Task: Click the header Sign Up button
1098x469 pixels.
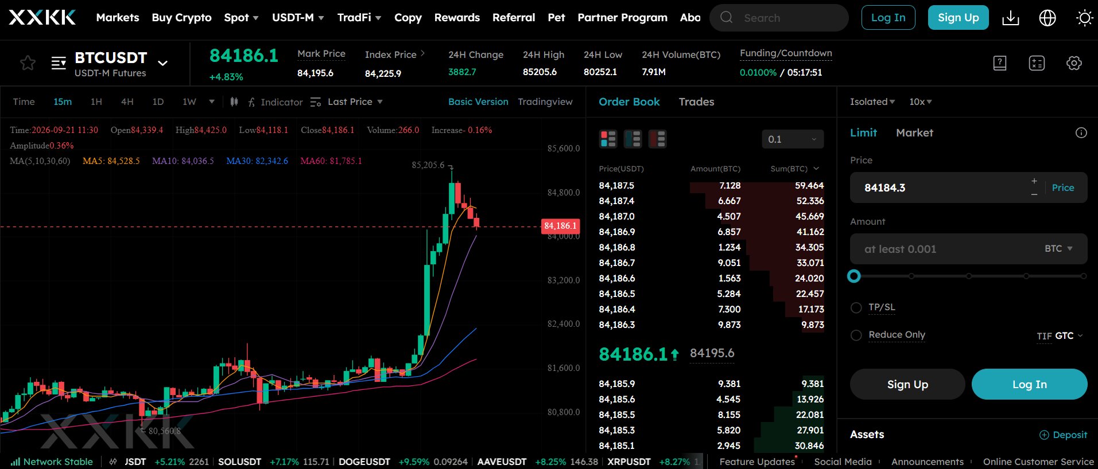Action: pyautogui.click(x=958, y=18)
